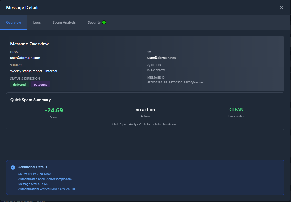The image size is (291, 202).
Task: Close the Message Details dialog
Action: click(x=281, y=7)
